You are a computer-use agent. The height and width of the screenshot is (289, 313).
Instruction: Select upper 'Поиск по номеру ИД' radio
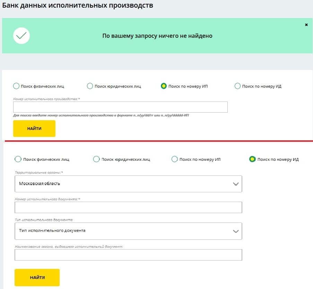tap(237, 86)
